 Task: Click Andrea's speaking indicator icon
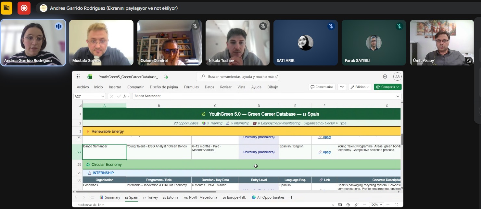59,26
